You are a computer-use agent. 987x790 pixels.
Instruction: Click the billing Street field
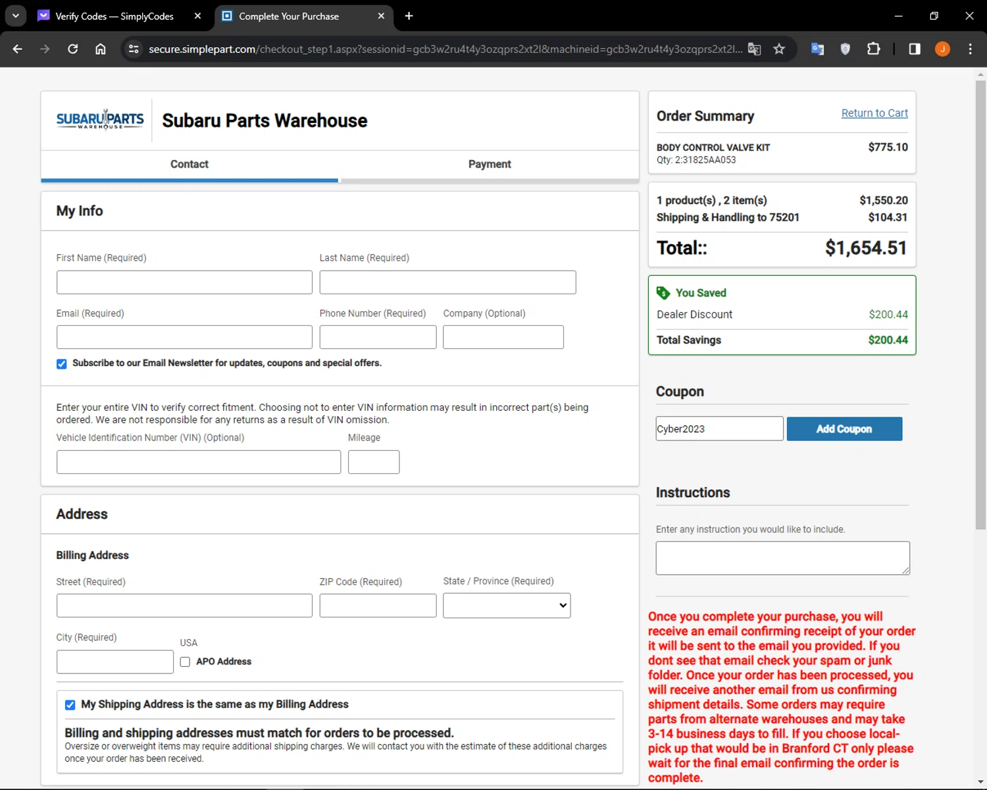(x=184, y=606)
